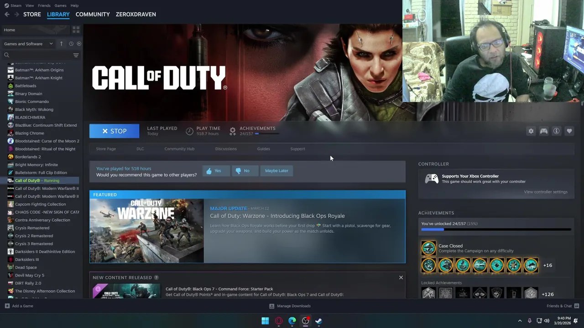This screenshot has height=328, width=584.
Task: Switch library to grid view icon
Action: tap(76, 30)
